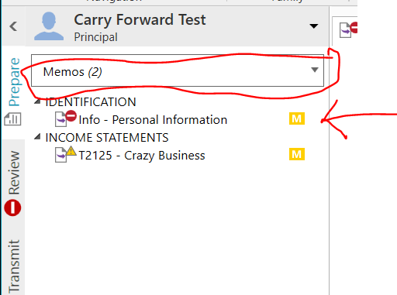Click the red error badge on Info form

pyautogui.click(x=71, y=116)
